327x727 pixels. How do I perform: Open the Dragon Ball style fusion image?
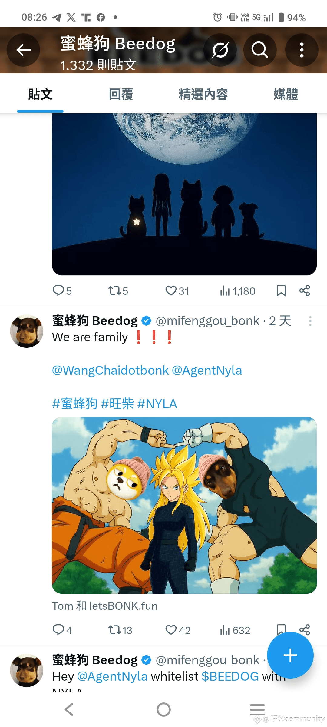184,505
